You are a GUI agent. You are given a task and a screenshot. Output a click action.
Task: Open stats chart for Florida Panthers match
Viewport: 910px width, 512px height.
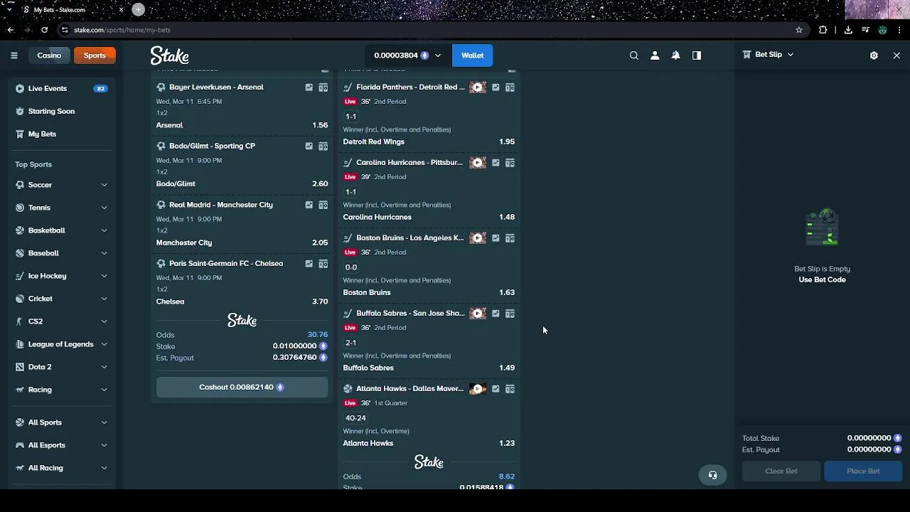coord(496,87)
